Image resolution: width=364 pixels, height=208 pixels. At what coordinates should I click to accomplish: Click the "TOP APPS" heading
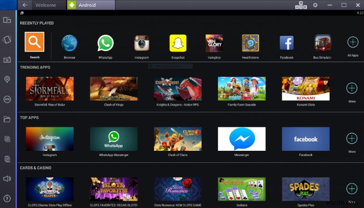(29, 118)
